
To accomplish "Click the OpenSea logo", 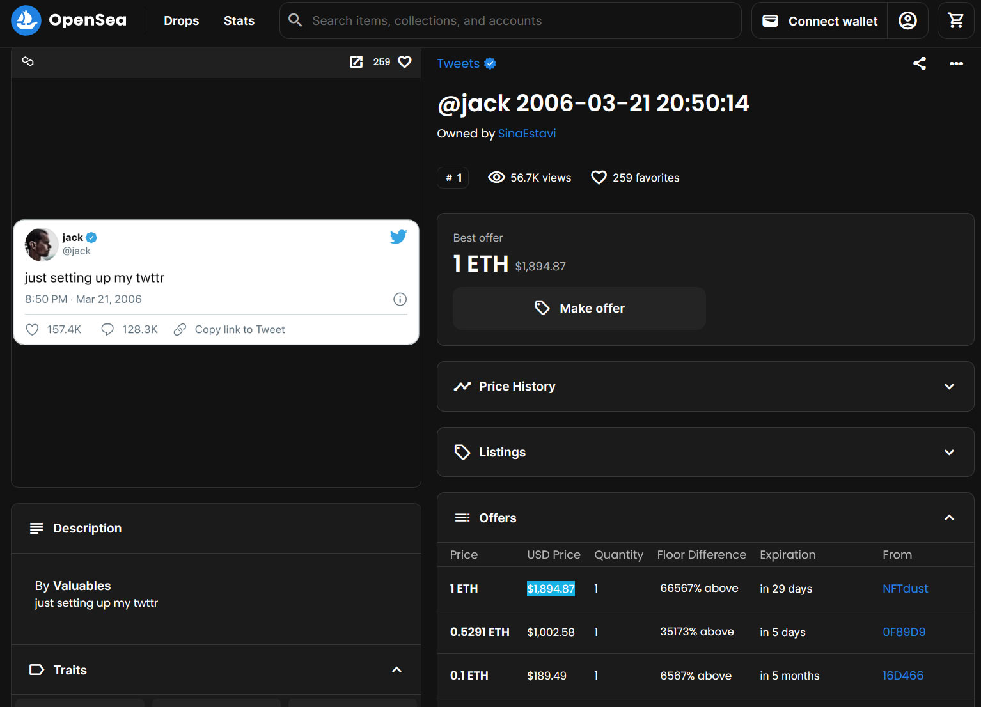I will point(68,20).
